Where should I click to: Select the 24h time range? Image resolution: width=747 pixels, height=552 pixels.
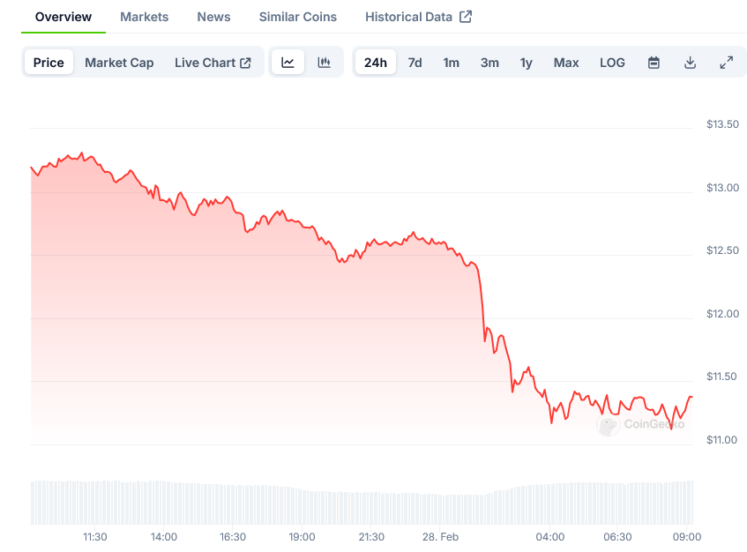pos(376,63)
